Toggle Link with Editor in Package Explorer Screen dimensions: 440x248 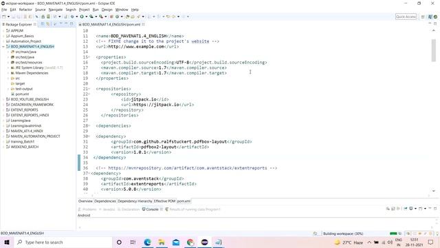48,24
